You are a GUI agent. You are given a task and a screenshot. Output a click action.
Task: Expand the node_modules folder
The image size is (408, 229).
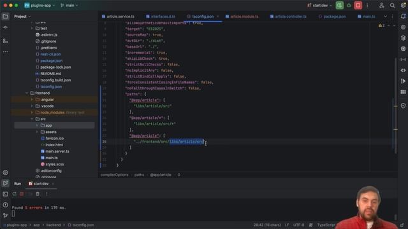[32, 113]
